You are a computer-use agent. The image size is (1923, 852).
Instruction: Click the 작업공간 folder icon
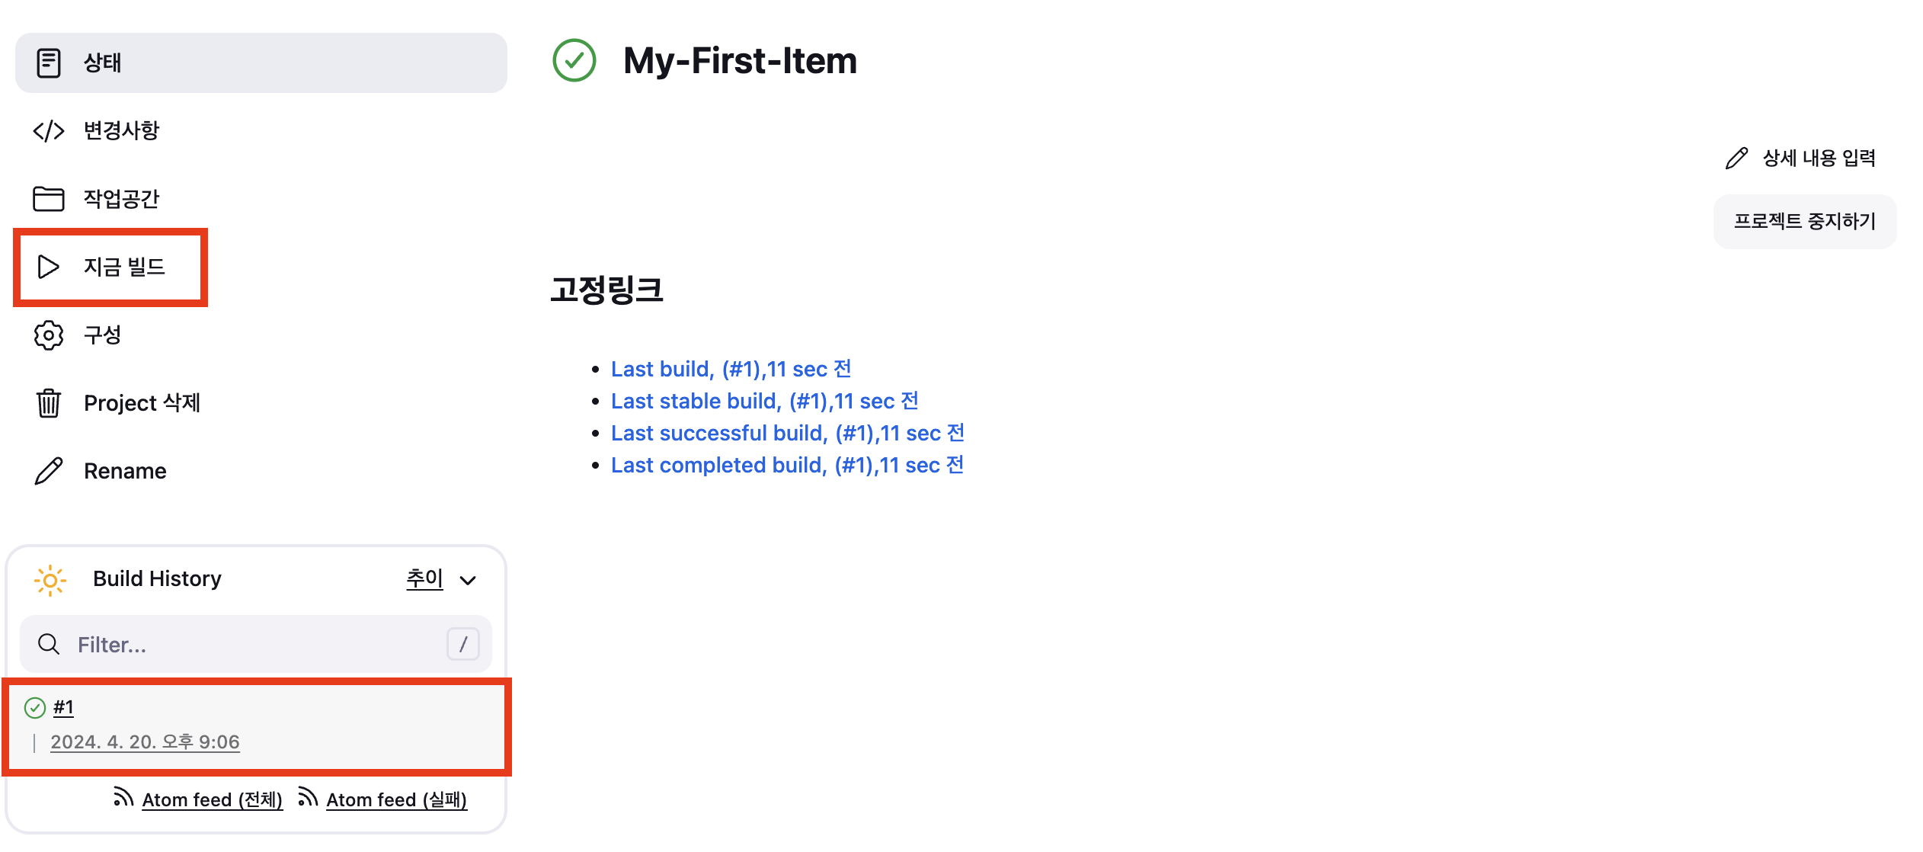tap(49, 199)
